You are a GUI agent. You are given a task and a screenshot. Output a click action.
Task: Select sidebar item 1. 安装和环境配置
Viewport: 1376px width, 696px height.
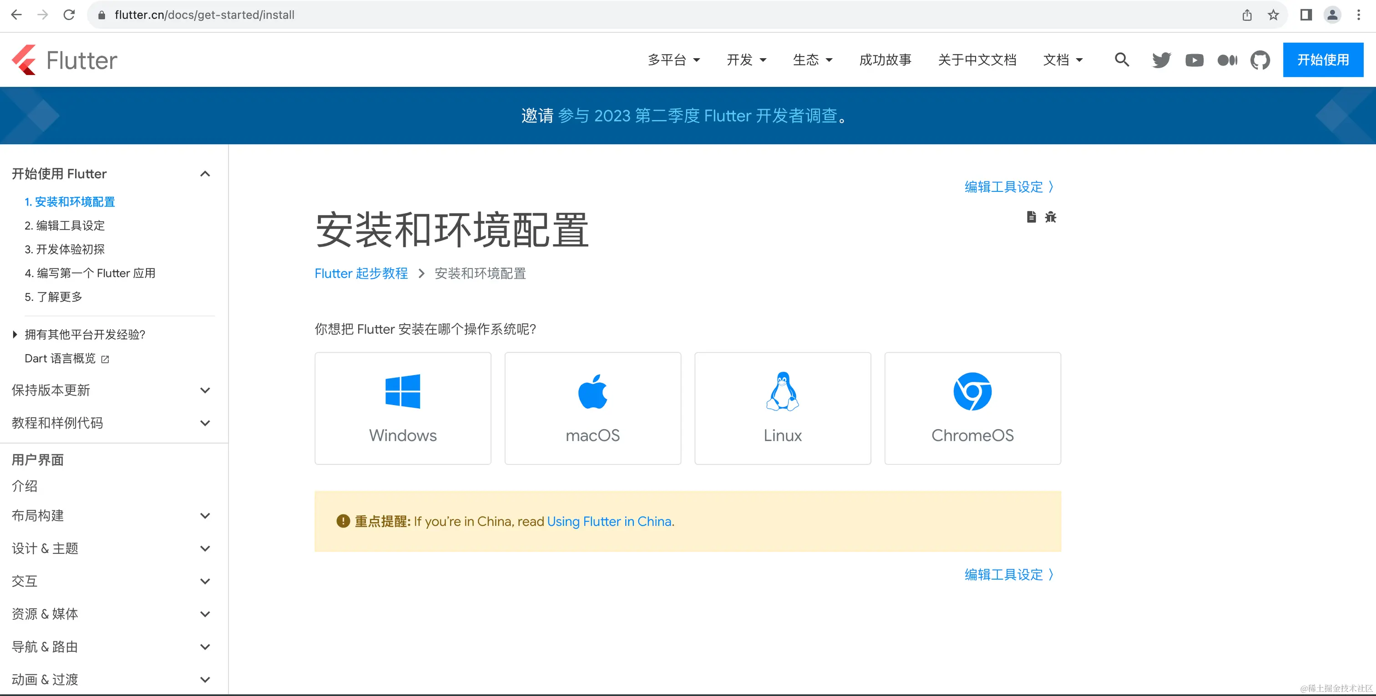[70, 202]
